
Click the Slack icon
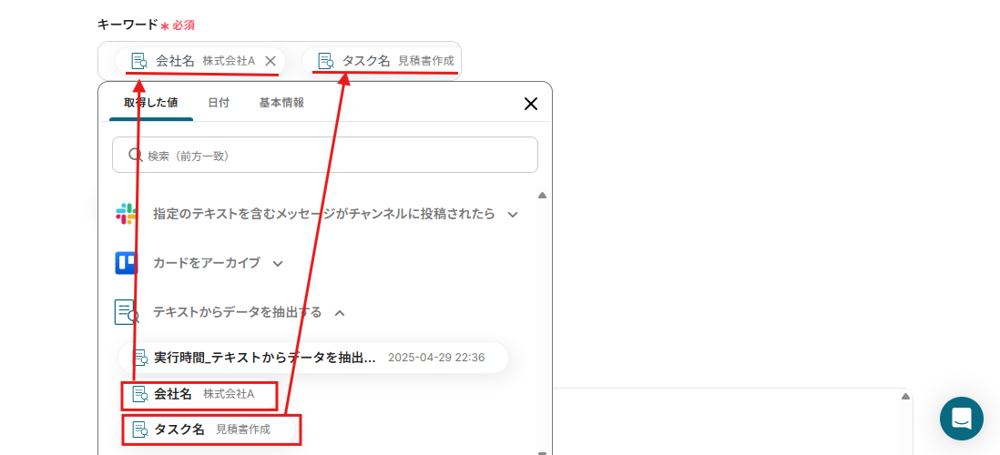(x=127, y=214)
